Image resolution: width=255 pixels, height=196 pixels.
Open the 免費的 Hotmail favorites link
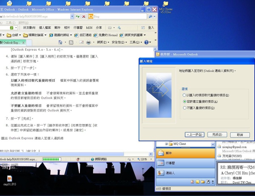coord(105,35)
